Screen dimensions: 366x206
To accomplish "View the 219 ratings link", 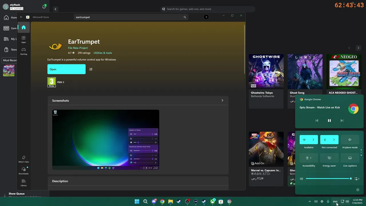I will click(x=84, y=53).
